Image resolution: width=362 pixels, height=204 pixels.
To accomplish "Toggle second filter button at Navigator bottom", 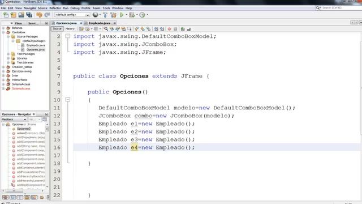I will (12, 197).
